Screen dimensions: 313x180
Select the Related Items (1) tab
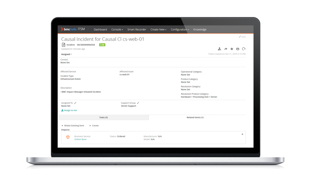[195, 117]
